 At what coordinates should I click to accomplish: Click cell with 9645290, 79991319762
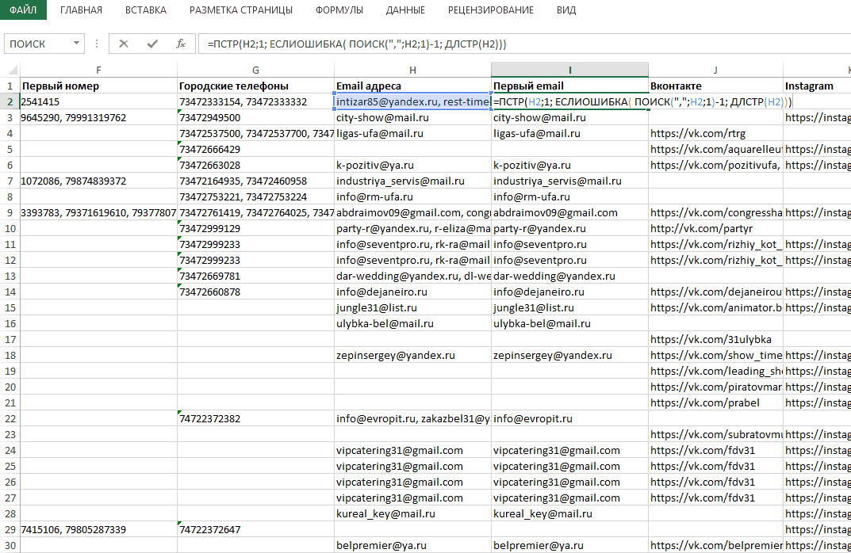pyautogui.click(x=98, y=117)
